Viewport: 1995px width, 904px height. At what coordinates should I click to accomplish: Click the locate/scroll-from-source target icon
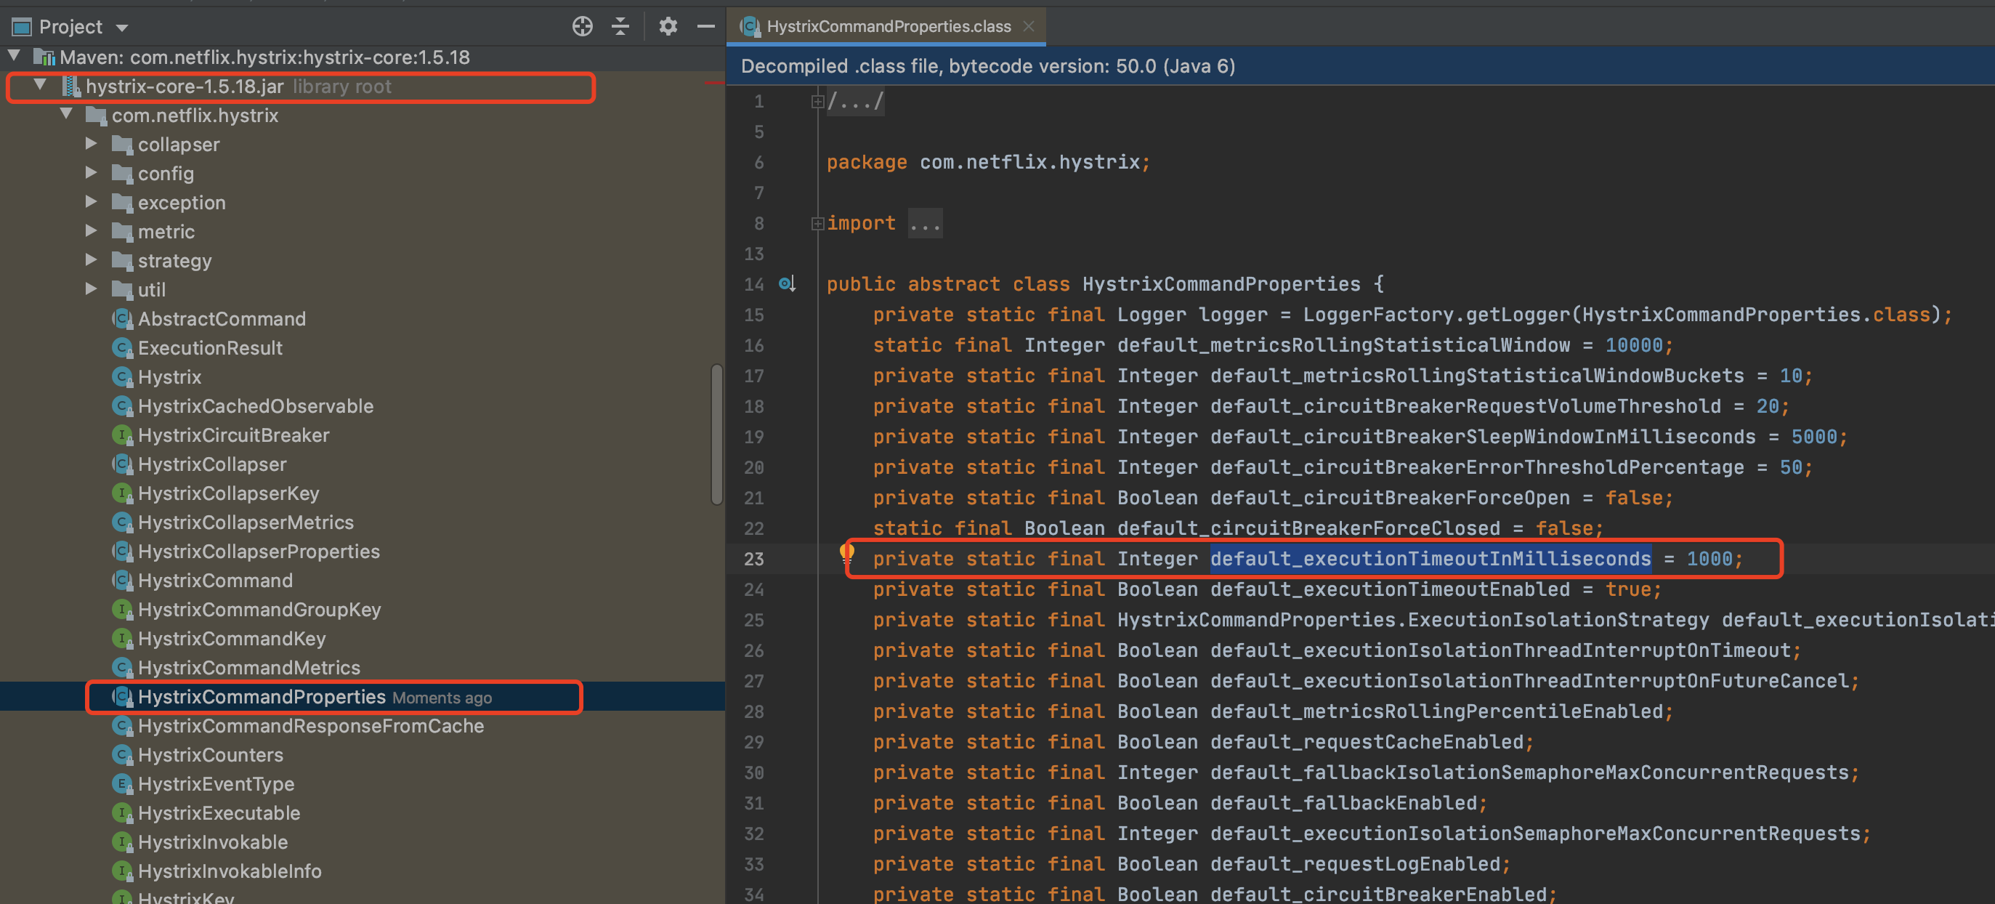pyautogui.click(x=583, y=26)
